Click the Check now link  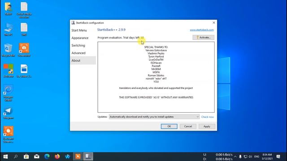[207, 117]
